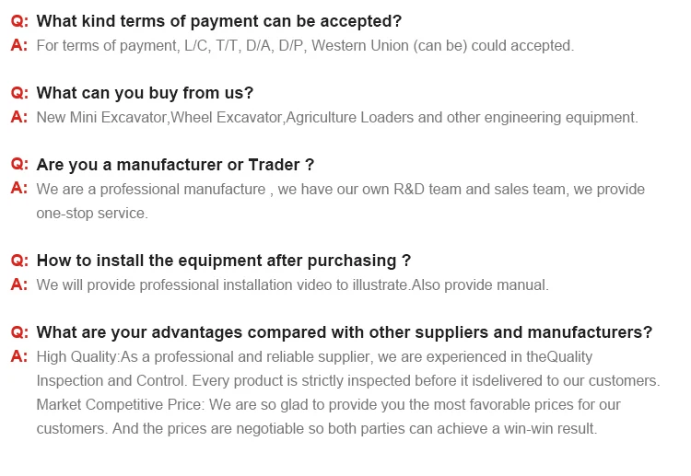Screen dimensions: 691x476
Task: Click the answer listing L/C, T/T, D/A payment
Action: [305, 46]
